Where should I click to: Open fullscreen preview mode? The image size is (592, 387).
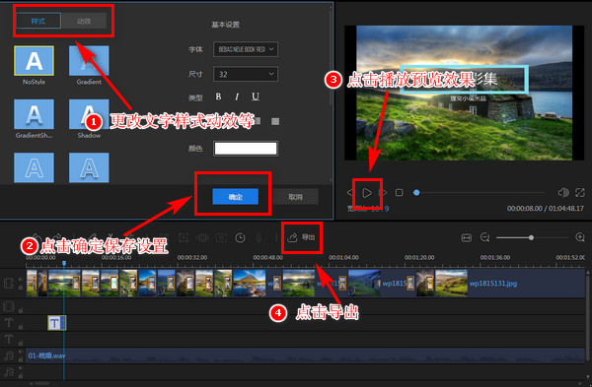coord(580,193)
